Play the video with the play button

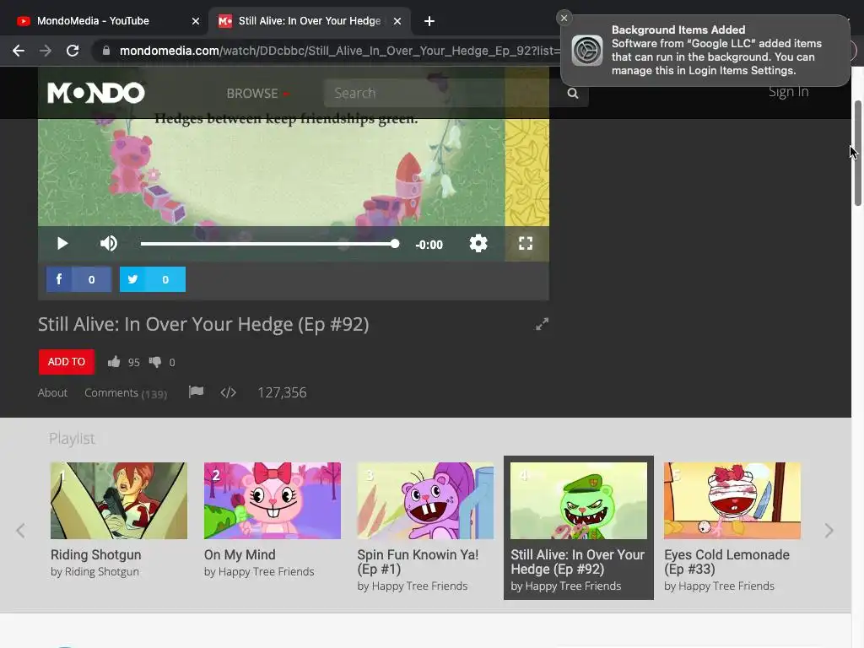coord(62,244)
